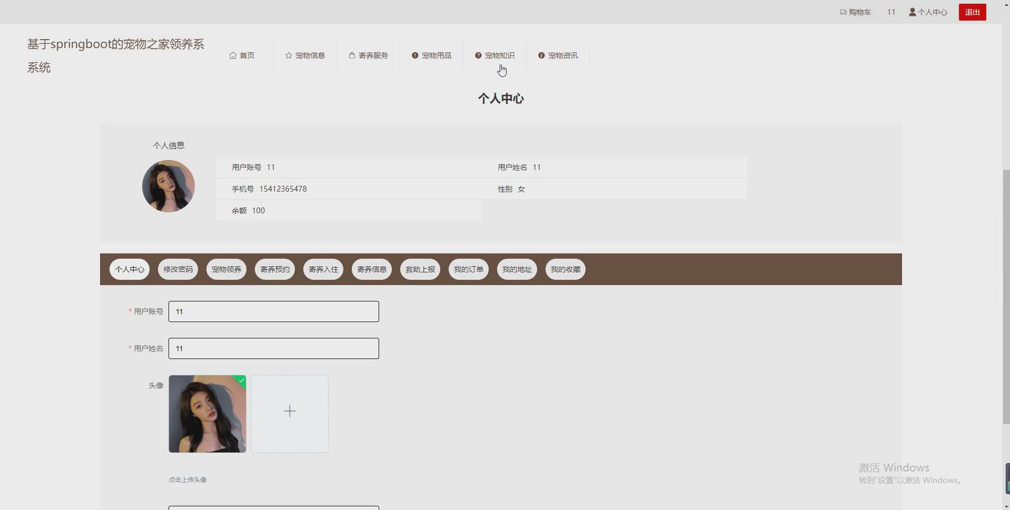Go to the 寄养预约 tab
The width and height of the screenshot is (1010, 510).
point(275,269)
